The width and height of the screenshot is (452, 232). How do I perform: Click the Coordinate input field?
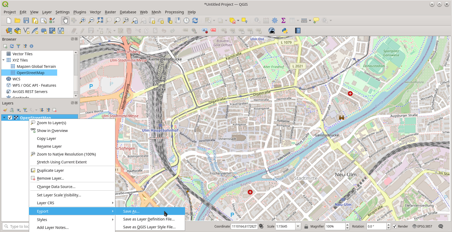(244, 226)
